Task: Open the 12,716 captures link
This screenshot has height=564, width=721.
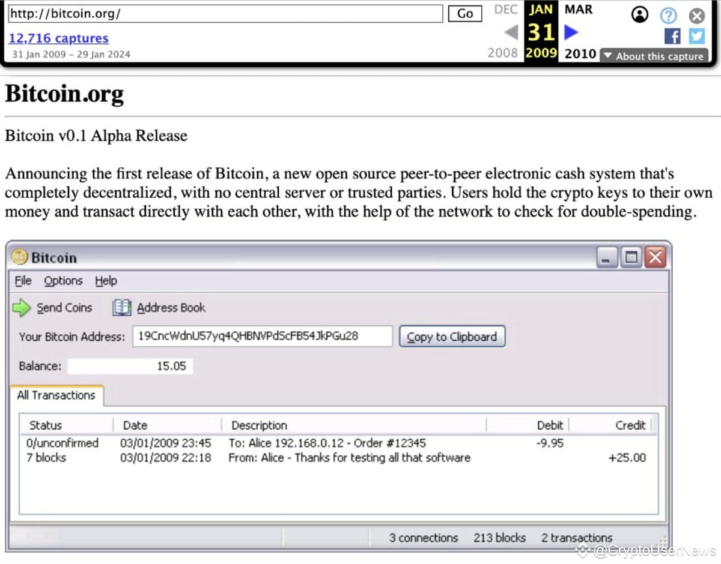Action: (x=58, y=38)
